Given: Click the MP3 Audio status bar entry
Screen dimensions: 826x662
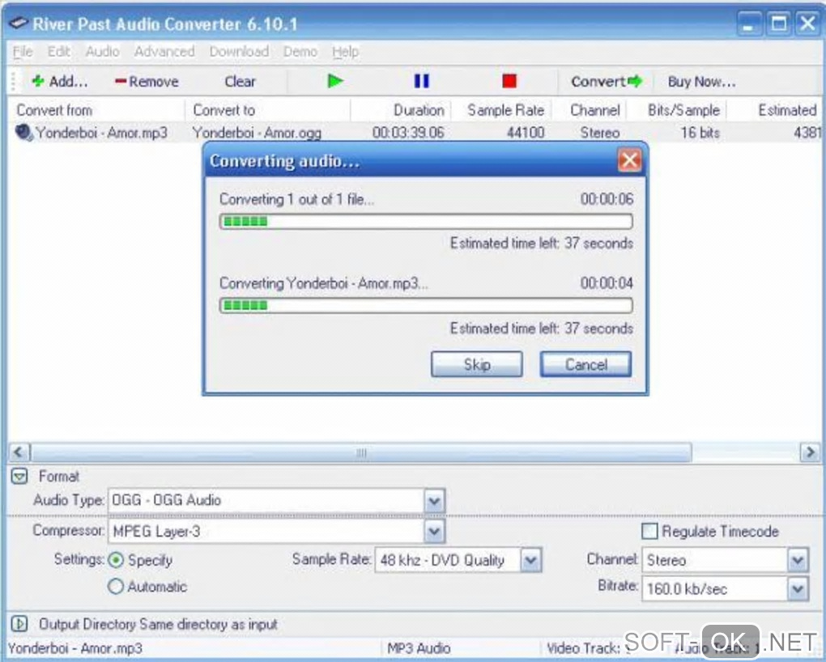Looking at the screenshot, I should click(419, 647).
